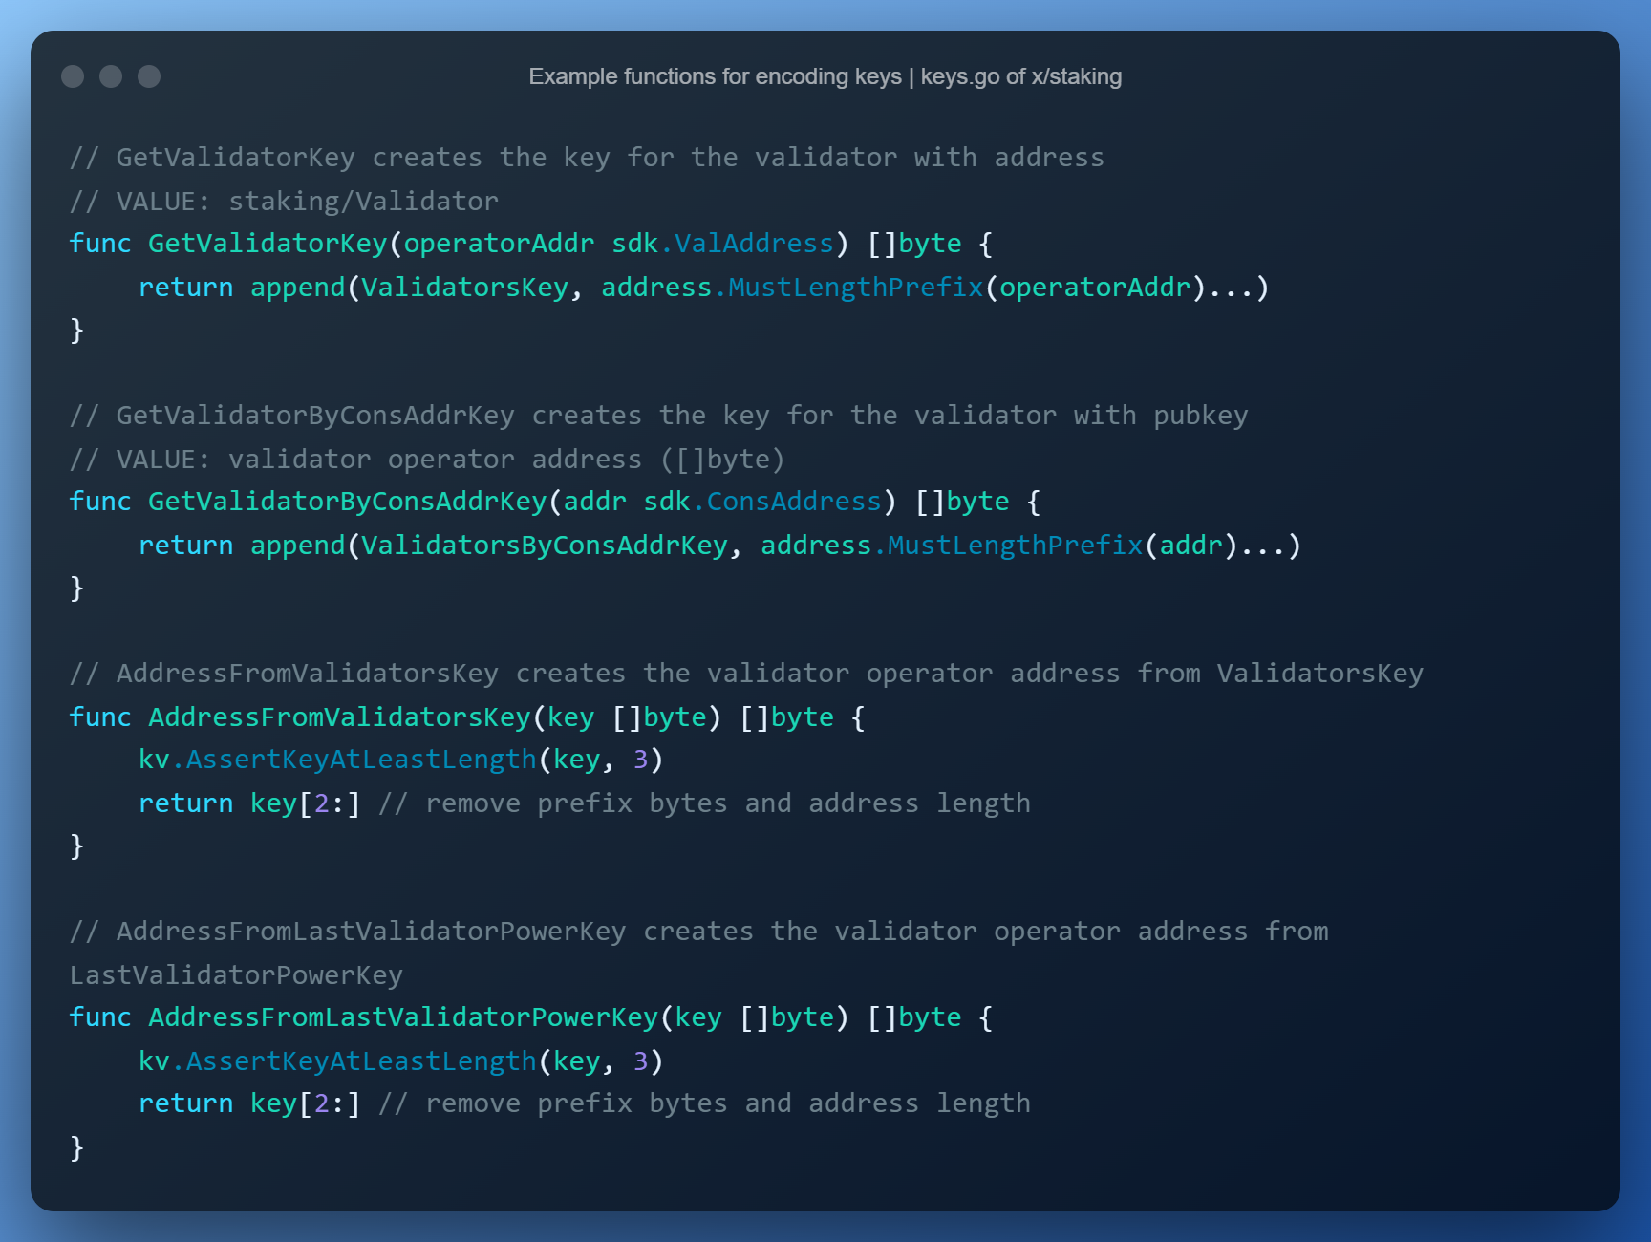Click the closing brace of GetValidatorKey function
This screenshot has height=1242, width=1651.
(x=77, y=331)
